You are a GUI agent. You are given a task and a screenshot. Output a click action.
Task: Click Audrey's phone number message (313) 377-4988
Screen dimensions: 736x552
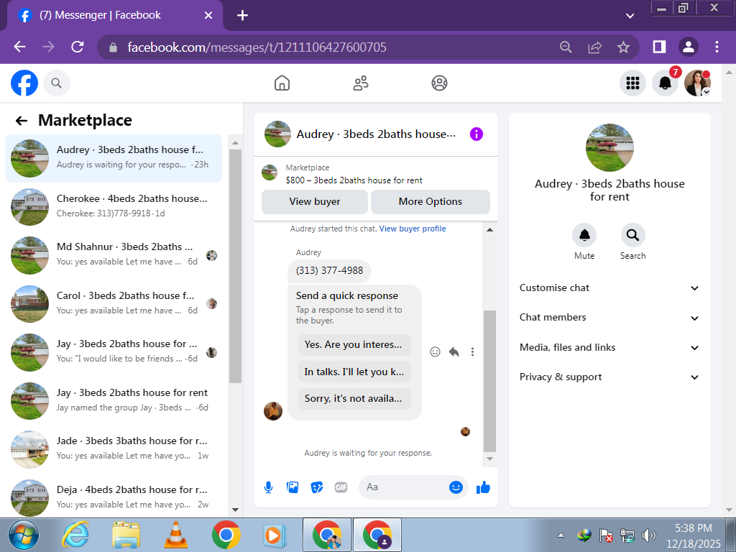(329, 271)
